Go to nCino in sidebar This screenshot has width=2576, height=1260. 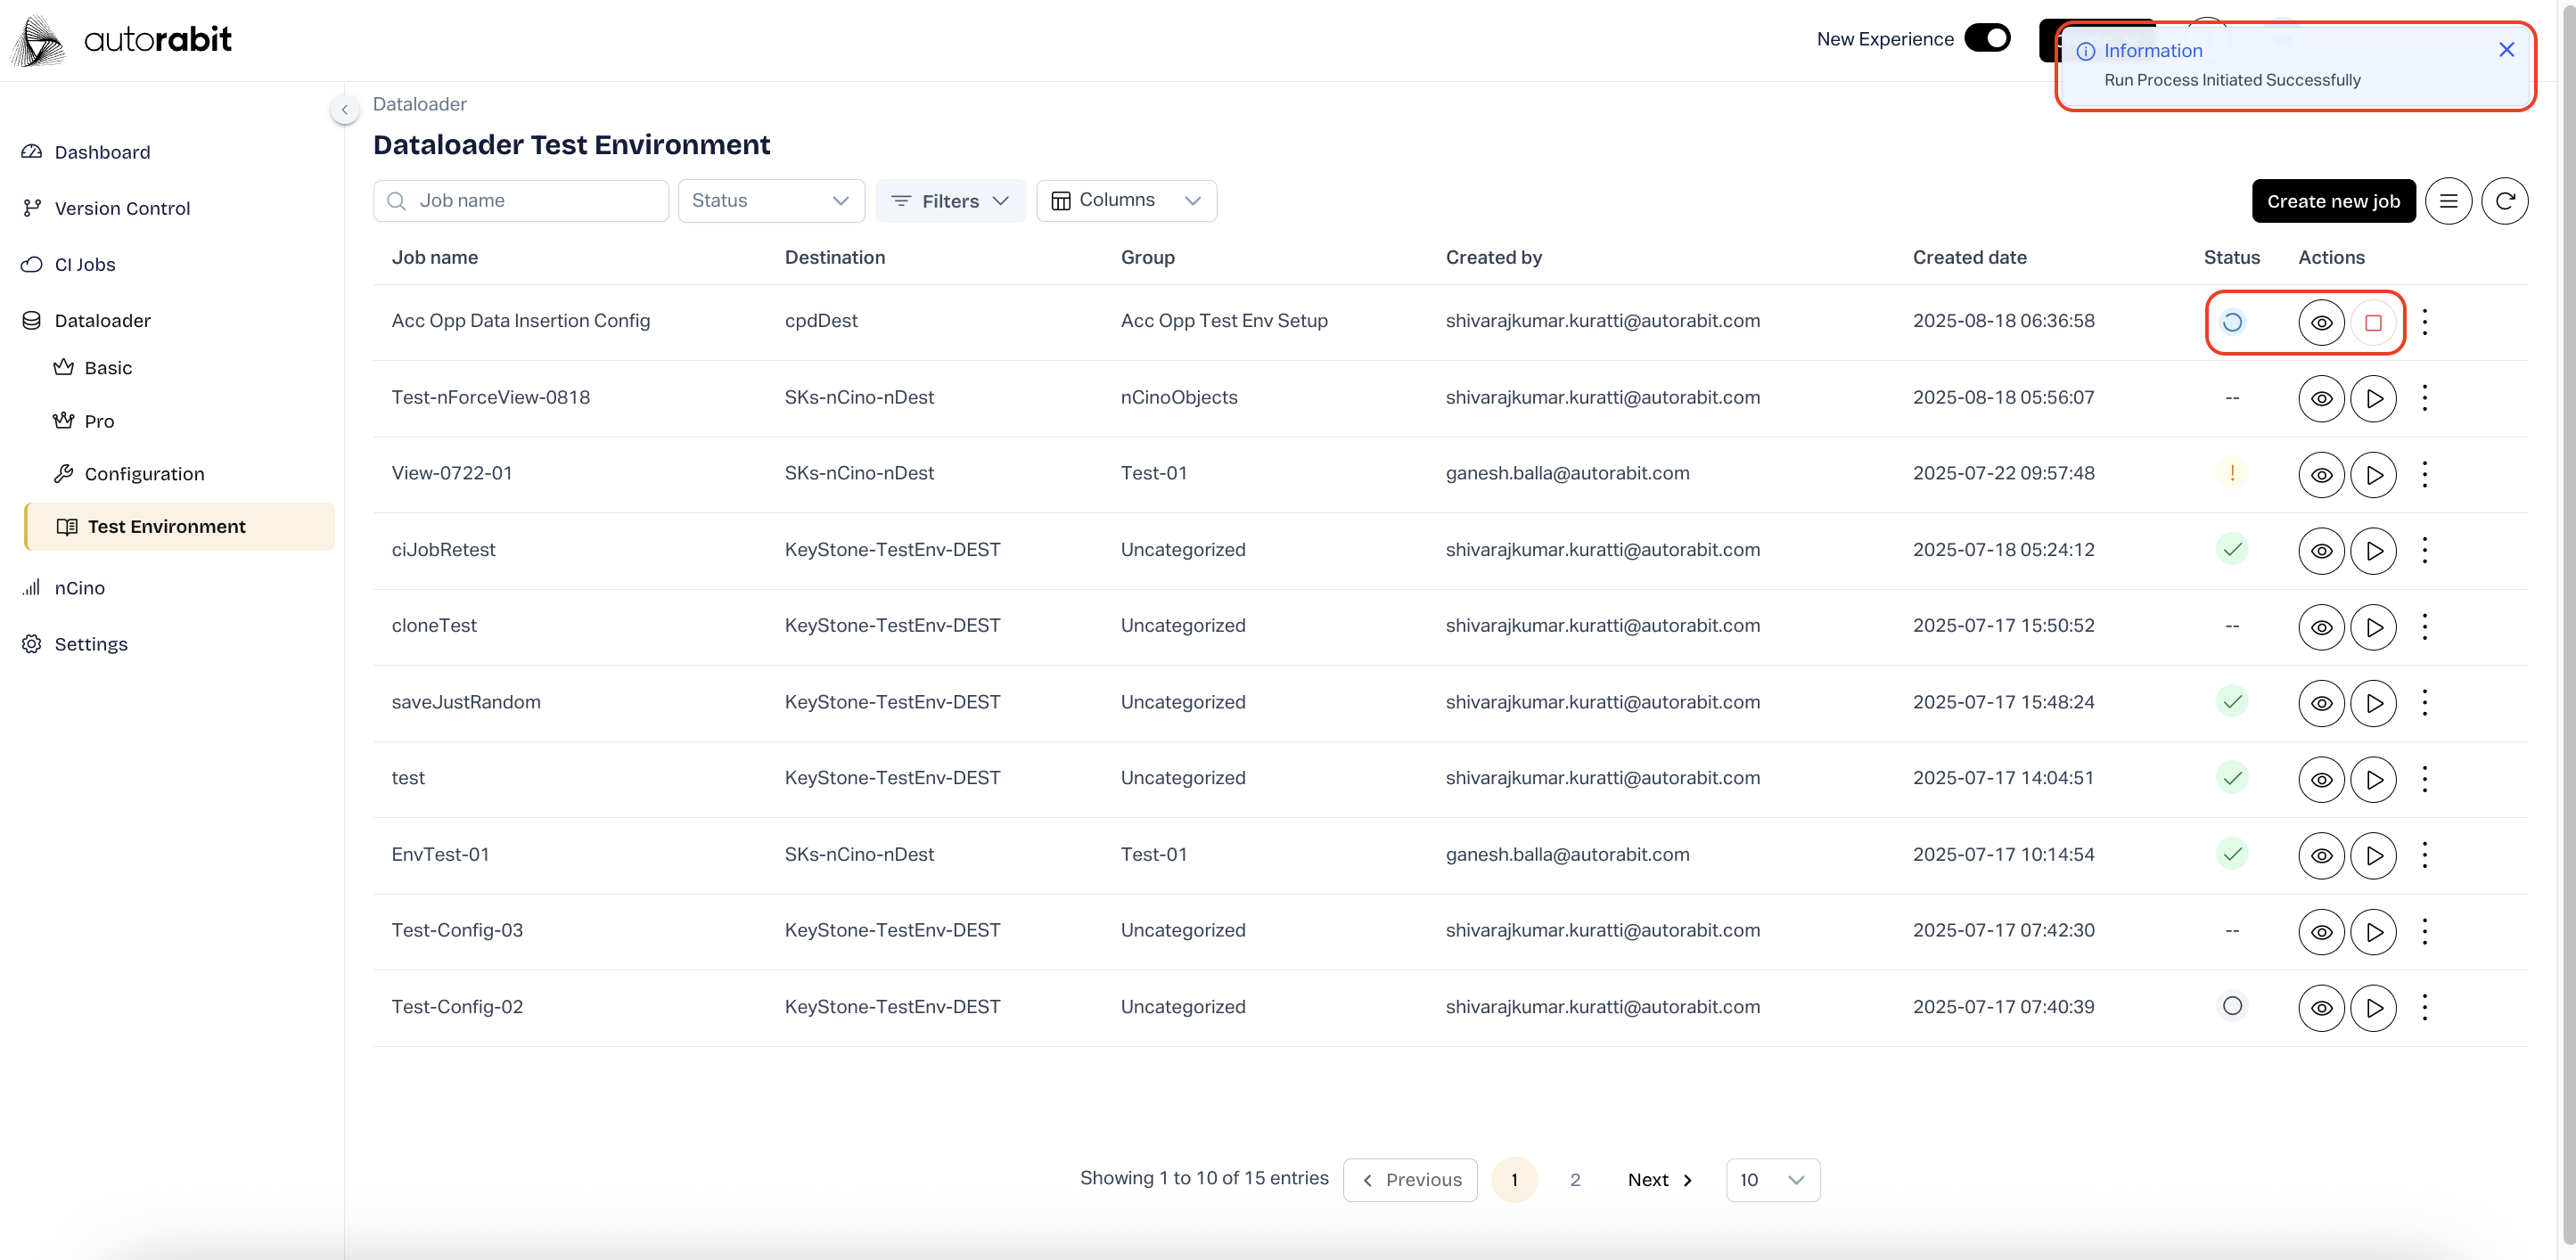tap(79, 588)
